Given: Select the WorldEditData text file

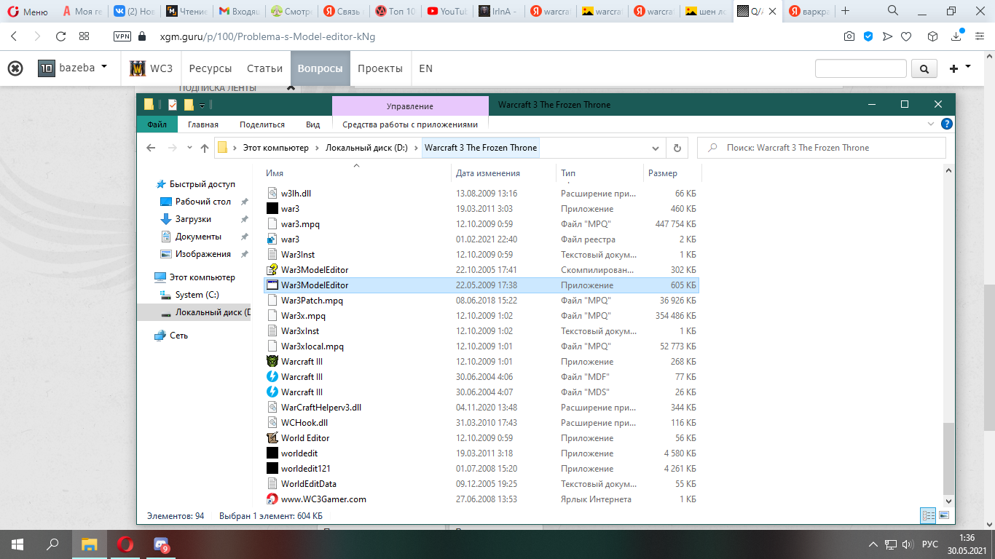Looking at the screenshot, I should [x=481, y=484].
